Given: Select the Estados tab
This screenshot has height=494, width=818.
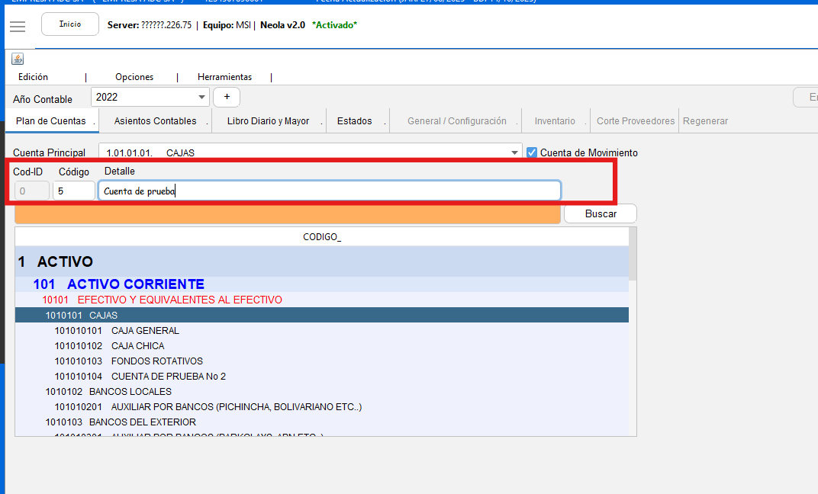Looking at the screenshot, I should (x=354, y=121).
